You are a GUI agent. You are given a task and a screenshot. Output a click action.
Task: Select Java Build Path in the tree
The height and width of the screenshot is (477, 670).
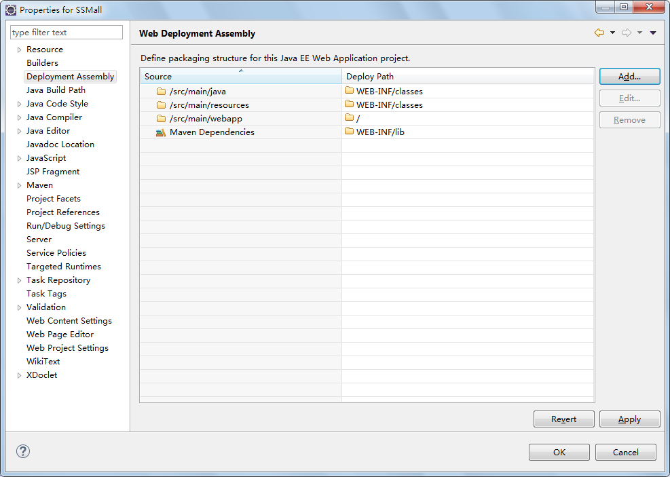[56, 90]
